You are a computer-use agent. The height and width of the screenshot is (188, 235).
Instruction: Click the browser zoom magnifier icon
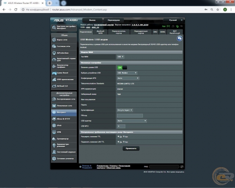pyautogui.click(x=212, y=9)
